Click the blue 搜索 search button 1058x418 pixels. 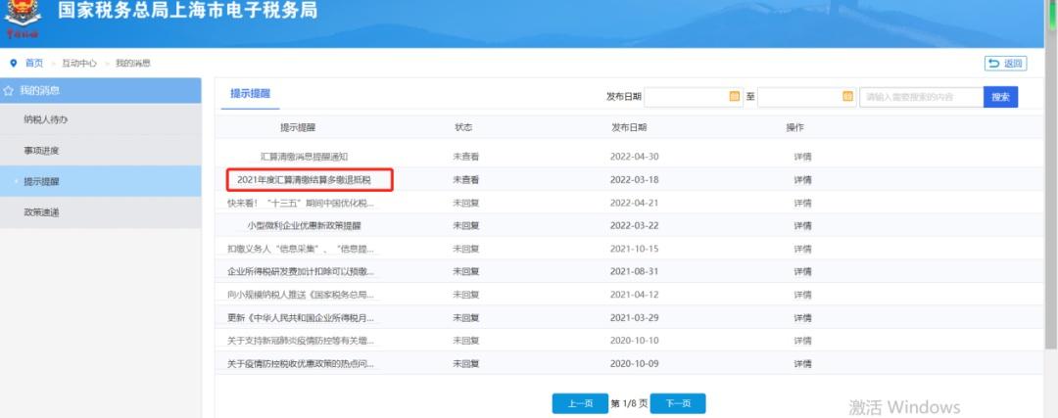(x=1000, y=97)
